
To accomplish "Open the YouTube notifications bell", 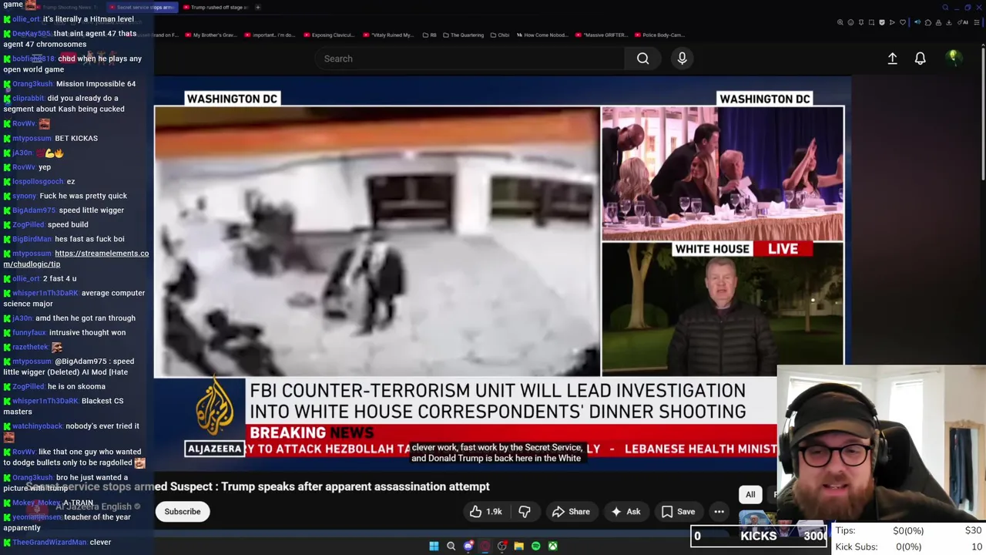I will (x=920, y=59).
